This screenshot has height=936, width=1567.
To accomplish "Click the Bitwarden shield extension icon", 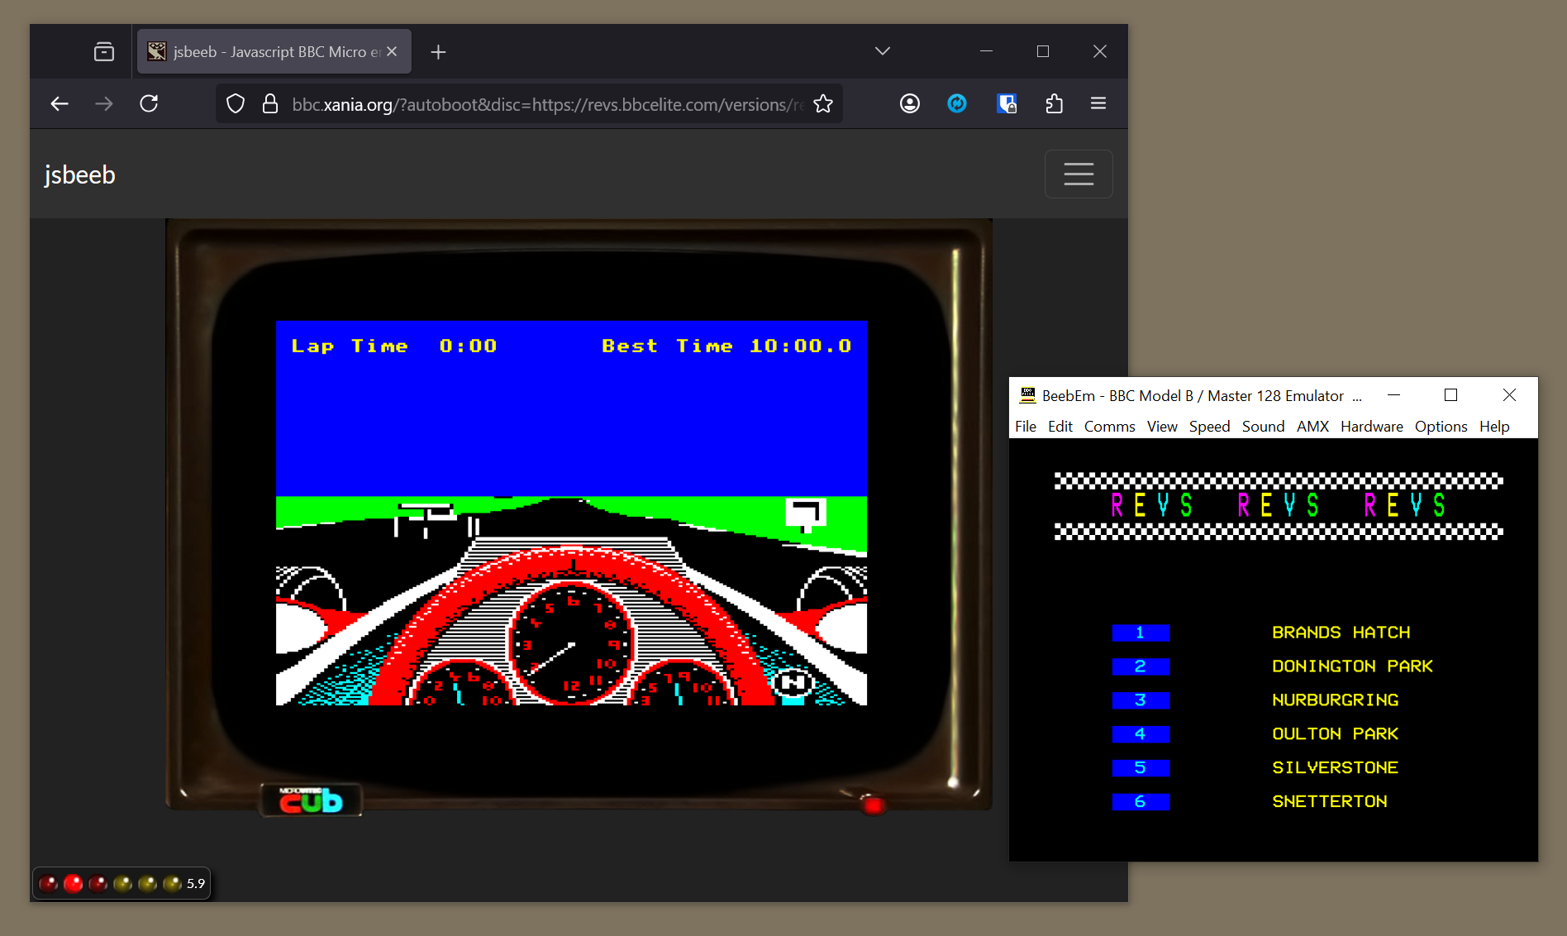I will 1006,103.
